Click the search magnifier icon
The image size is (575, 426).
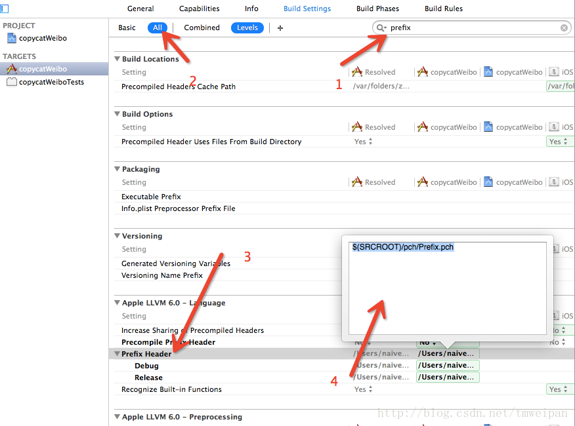[x=381, y=28]
